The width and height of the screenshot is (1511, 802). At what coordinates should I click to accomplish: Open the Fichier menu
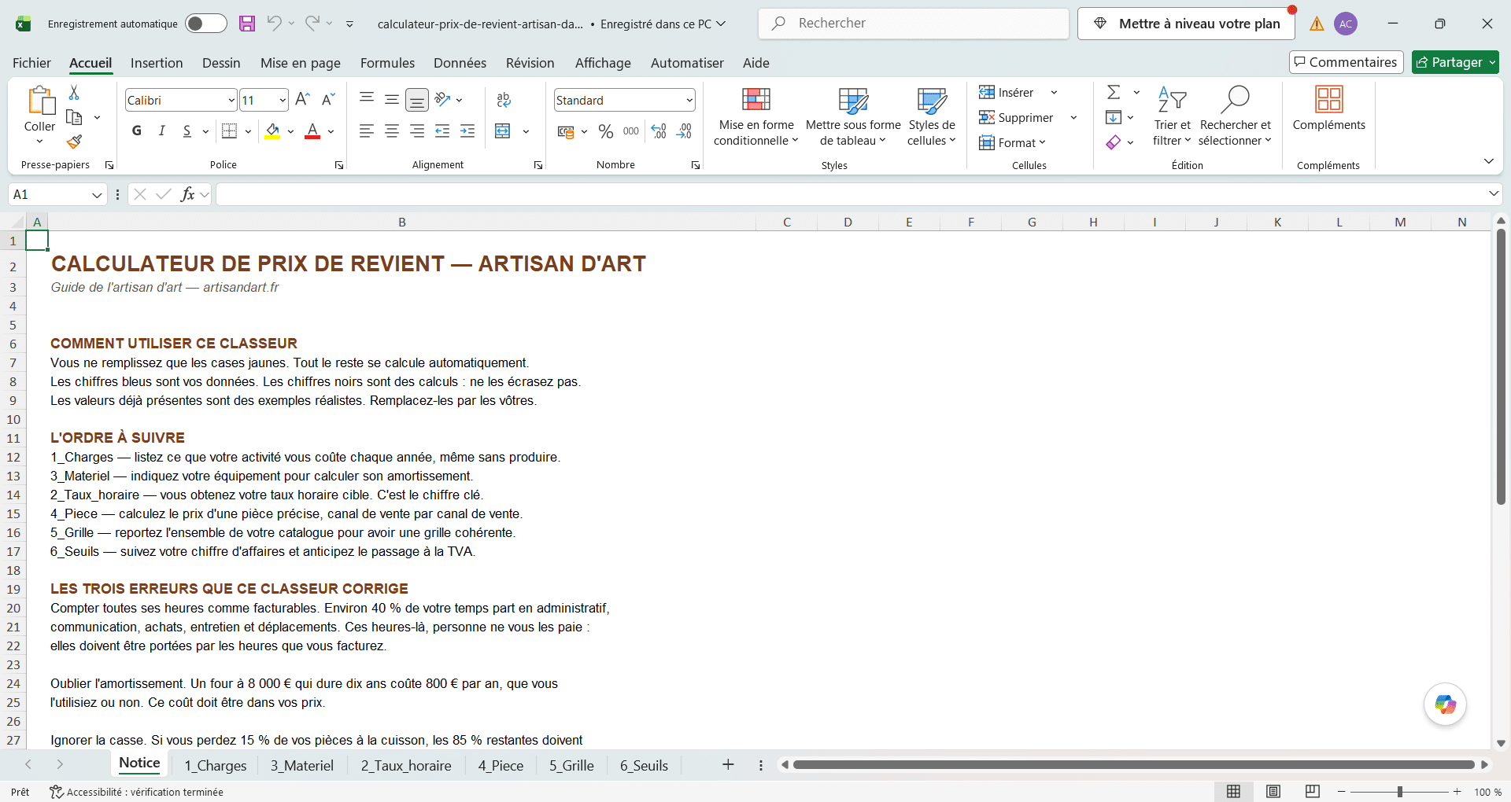pyautogui.click(x=31, y=63)
